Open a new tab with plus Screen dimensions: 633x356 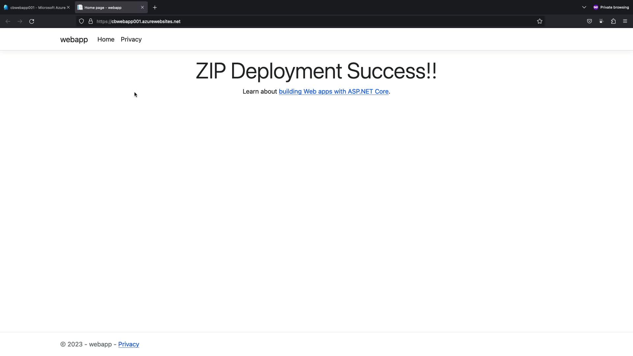[155, 7]
